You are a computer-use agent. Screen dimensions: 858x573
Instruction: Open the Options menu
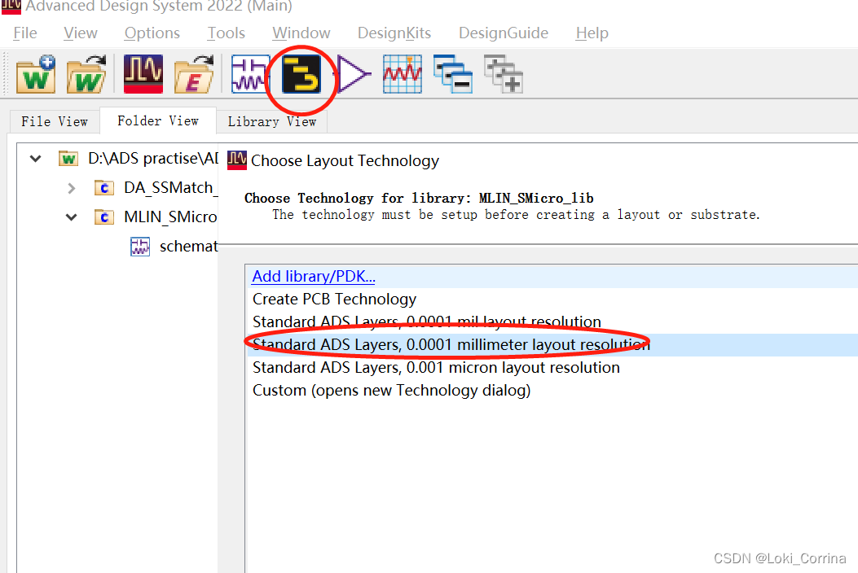(x=152, y=33)
